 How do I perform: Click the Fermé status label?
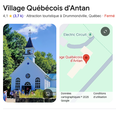[x=109, y=16]
